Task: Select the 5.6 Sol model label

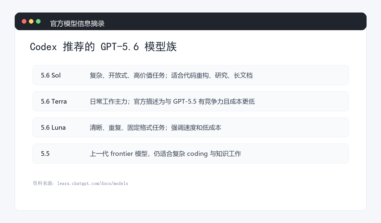Action: tap(51, 75)
